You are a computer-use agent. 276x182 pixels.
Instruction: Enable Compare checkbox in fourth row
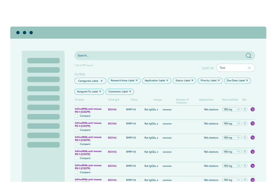(x=77, y=158)
